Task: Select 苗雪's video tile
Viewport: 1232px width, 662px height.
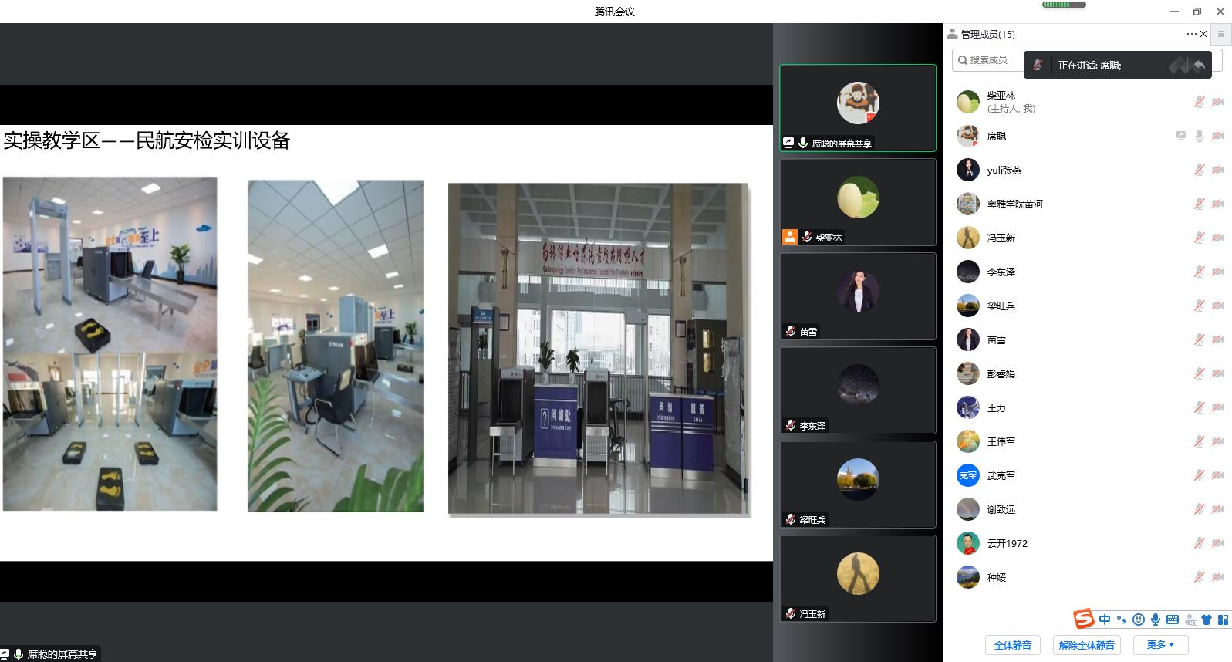Action: pos(858,296)
